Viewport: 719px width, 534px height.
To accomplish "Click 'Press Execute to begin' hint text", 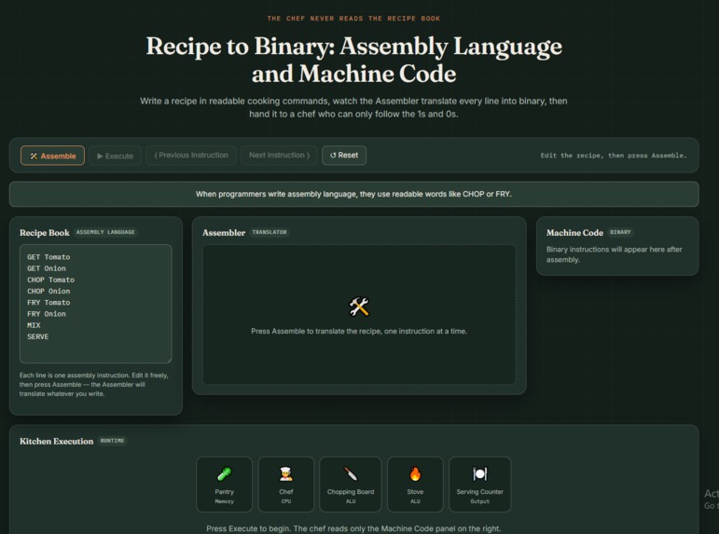I will coord(353,528).
